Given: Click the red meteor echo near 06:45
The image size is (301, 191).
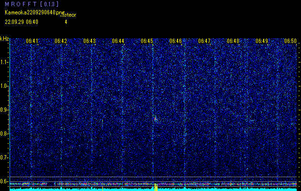Looking at the screenshot, I should pos(156,119).
